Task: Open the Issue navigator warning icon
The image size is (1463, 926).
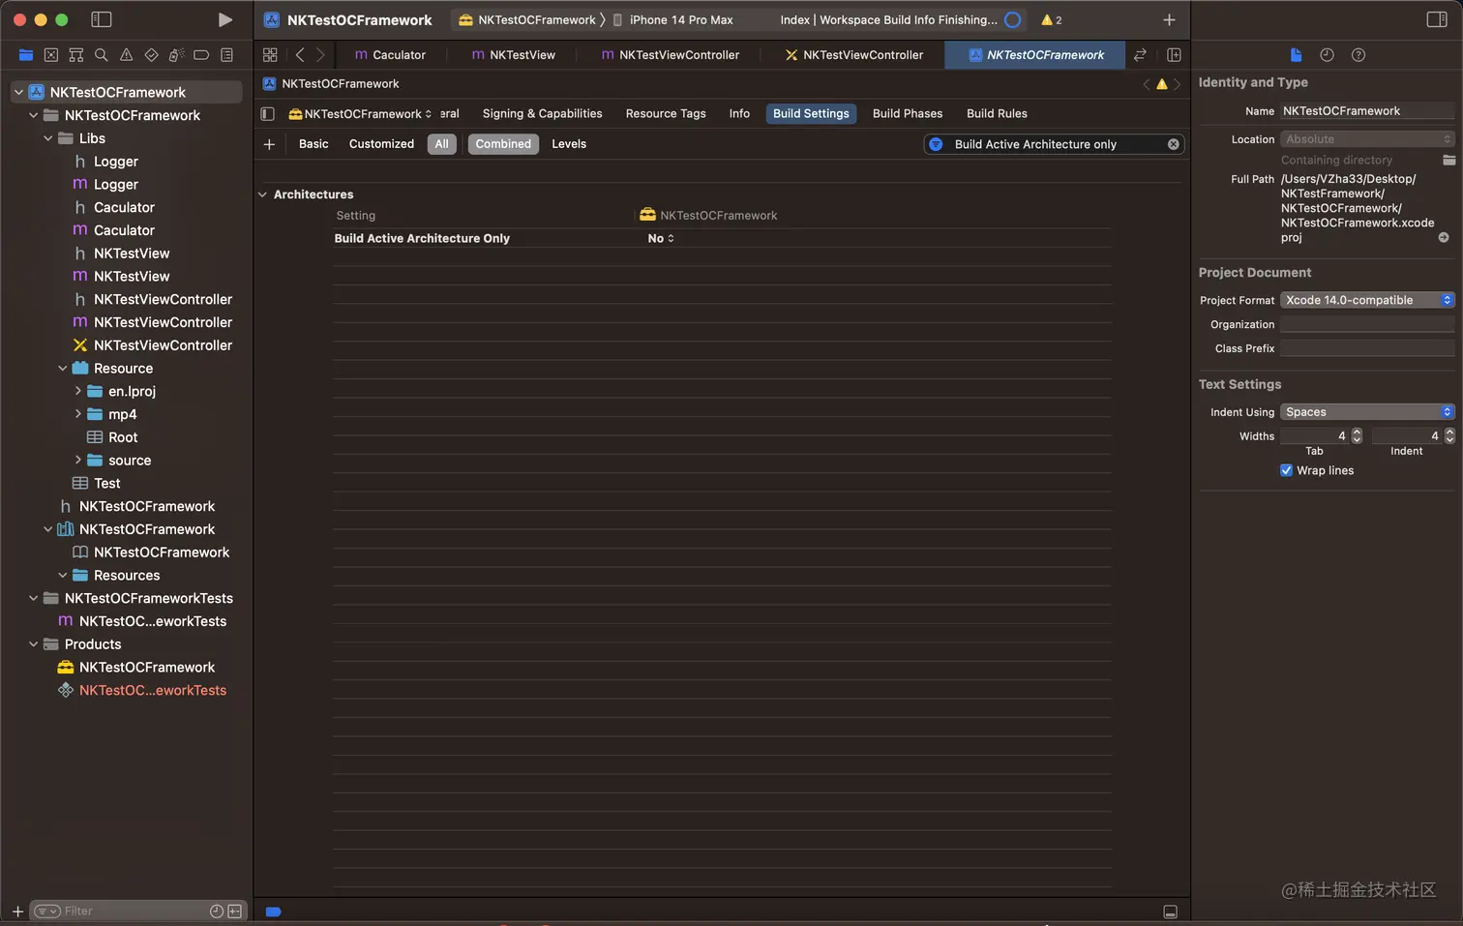Action: pyautogui.click(x=126, y=55)
